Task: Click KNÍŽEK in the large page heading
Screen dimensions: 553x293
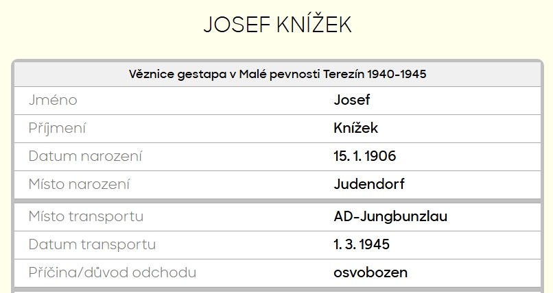Action: [x=313, y=25]
